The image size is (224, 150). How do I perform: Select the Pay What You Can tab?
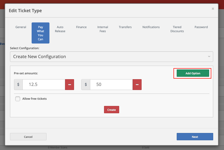tap(41, 33)
